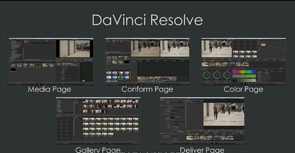Click the "DaVinci Resolve" slide title

click(147, 20)
